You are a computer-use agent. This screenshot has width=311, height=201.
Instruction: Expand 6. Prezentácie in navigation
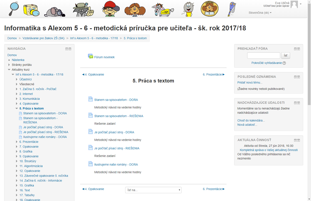(x=17, y=142)
